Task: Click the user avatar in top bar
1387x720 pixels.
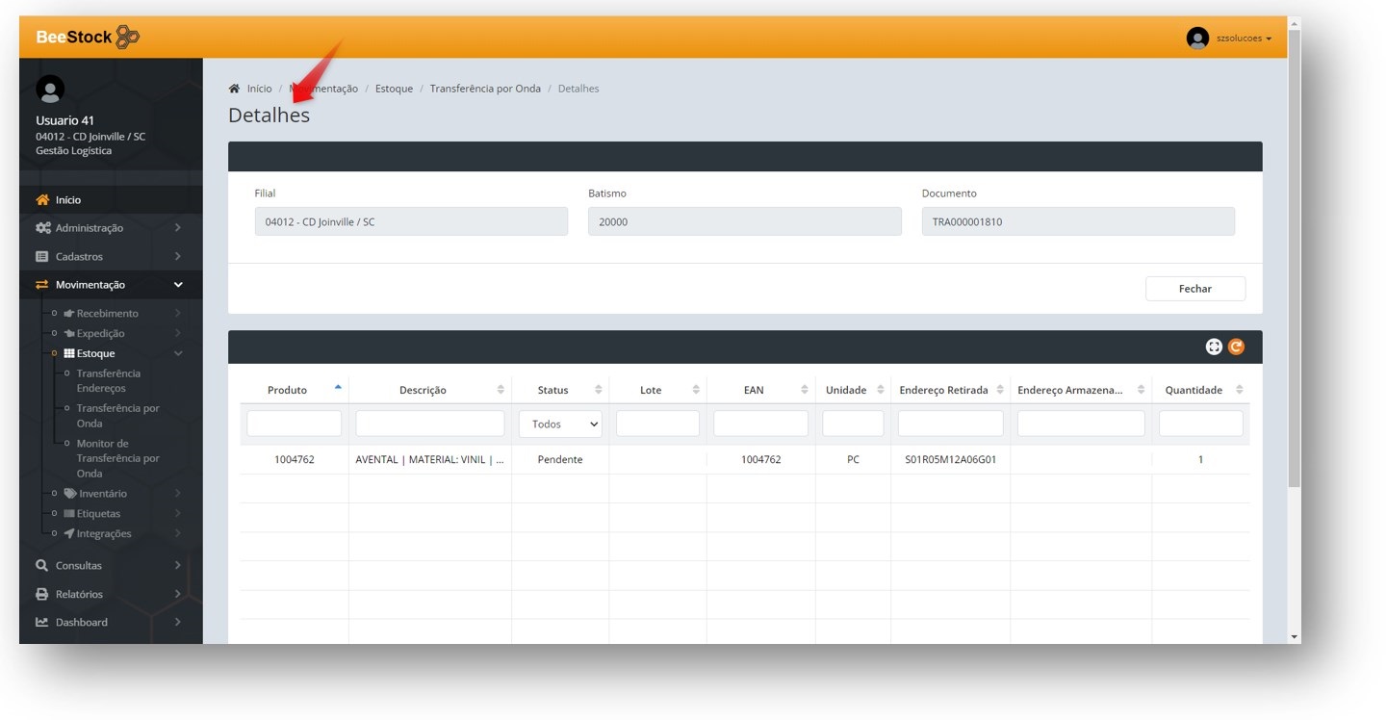Action: coord(1197,39)
